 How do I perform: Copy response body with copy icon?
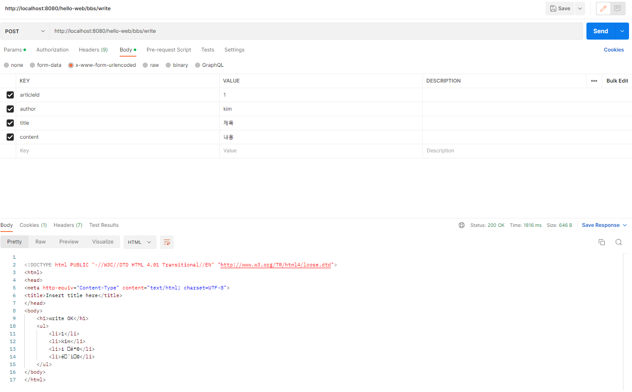point(602,242)
